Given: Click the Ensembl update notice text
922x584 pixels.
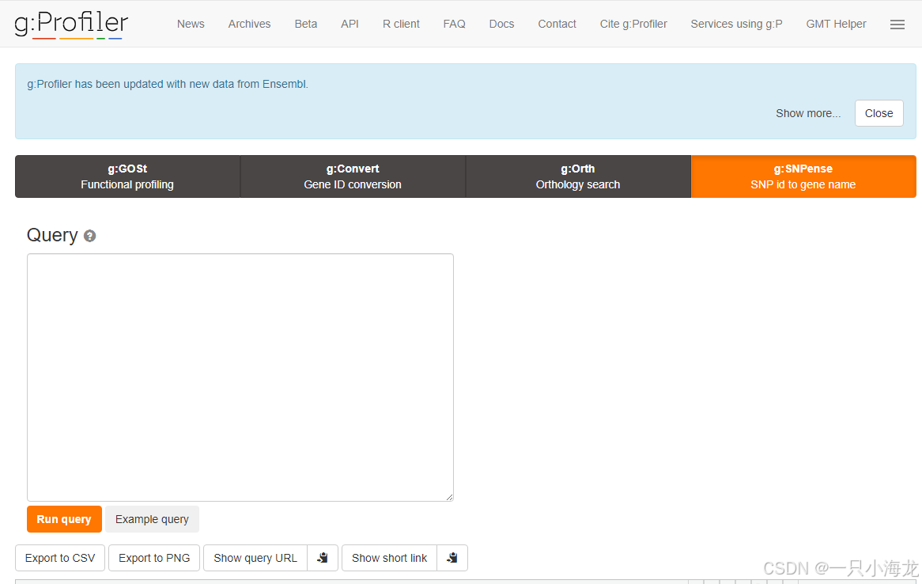Looking at the screenshot, I should pos(168,84).
